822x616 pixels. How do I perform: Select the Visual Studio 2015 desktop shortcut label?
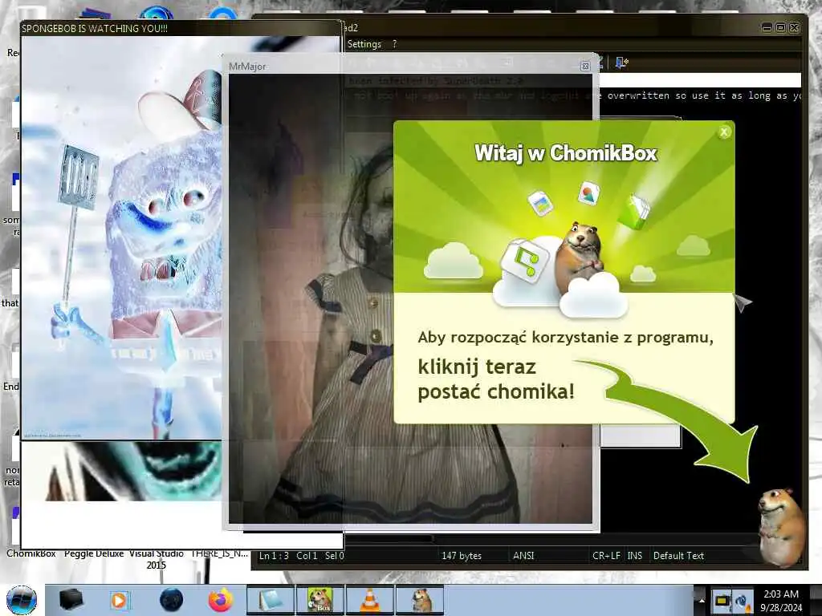point(157,559)
